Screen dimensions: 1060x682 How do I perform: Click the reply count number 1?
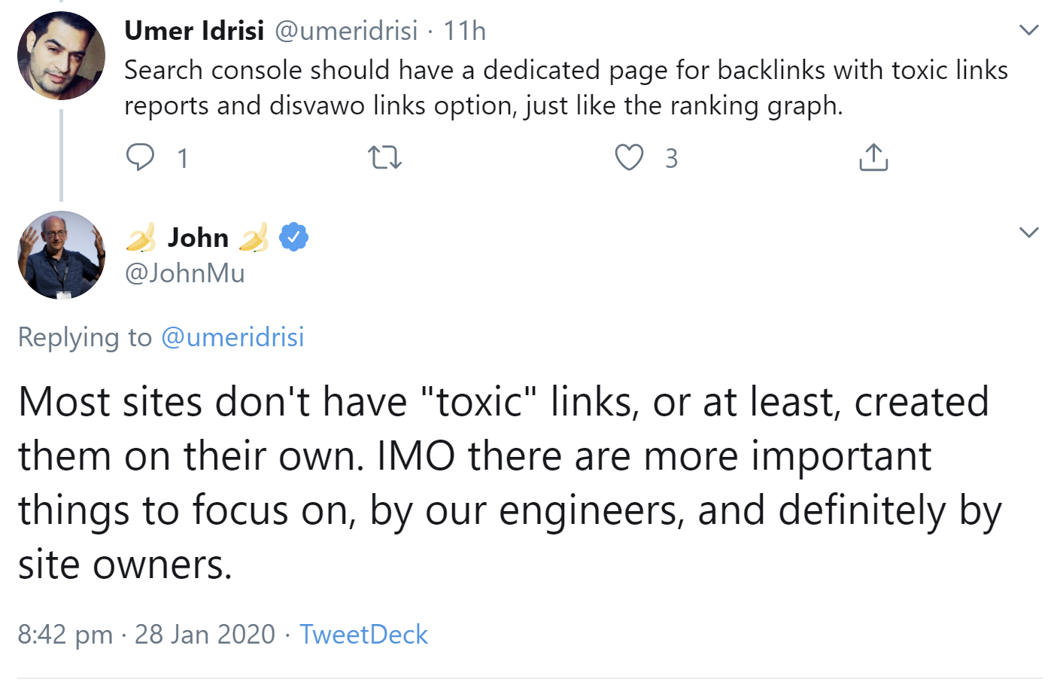click(x=183, y=158)
